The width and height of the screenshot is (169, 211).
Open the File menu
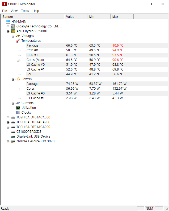click(5, 11)
